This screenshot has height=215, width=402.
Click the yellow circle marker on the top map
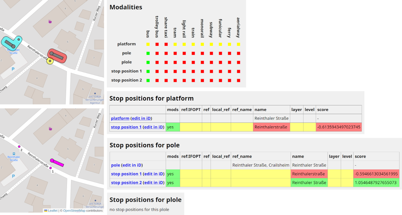coord(50,61)
